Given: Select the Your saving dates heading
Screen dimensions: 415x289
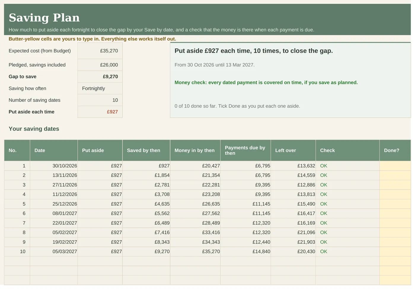Looking at the screenshot, I should pos(34,129).
